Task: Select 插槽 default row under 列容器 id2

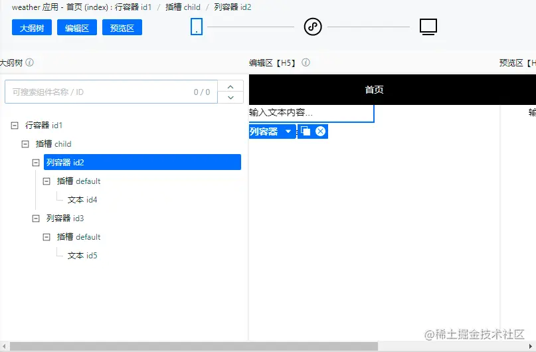Action: pos(78,181)
